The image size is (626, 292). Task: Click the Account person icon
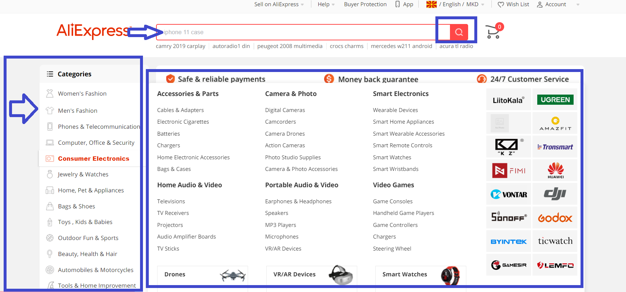[540, 4]
